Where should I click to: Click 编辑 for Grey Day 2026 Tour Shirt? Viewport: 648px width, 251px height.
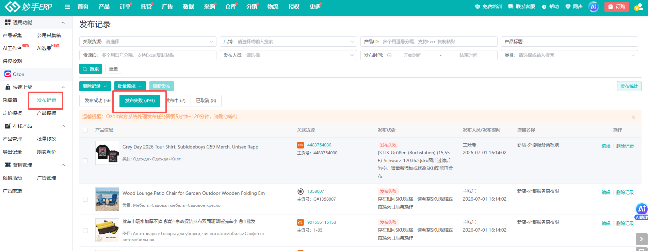pos(606,146)
